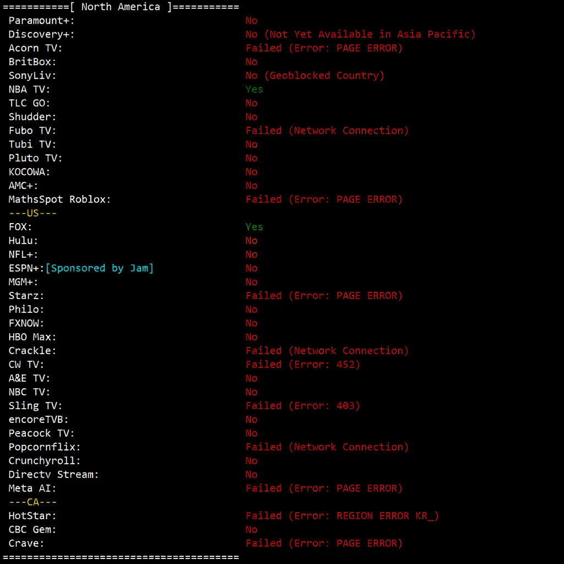Select the 'A&E TV:' label

pos(29,378)
